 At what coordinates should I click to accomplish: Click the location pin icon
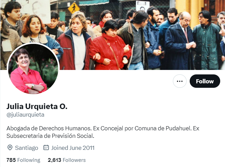pyautogui.click(x=10, y=148)
